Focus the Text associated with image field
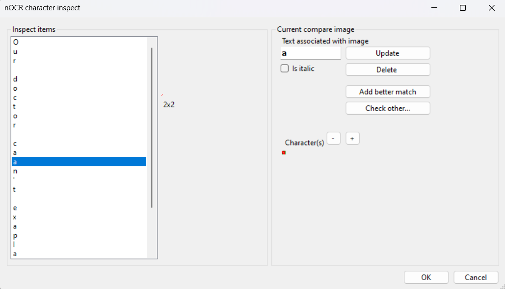The width and height of the screenshot is (505, 289). (311, 53)
